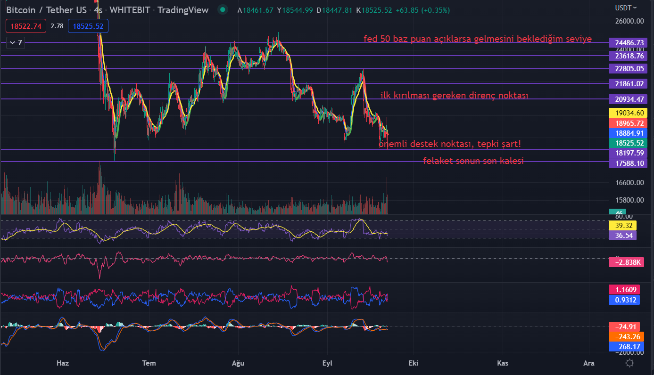This screenshot has width=654, height=375.
Task: Click the 16600.00 price scale value
Action: [629, 182]
